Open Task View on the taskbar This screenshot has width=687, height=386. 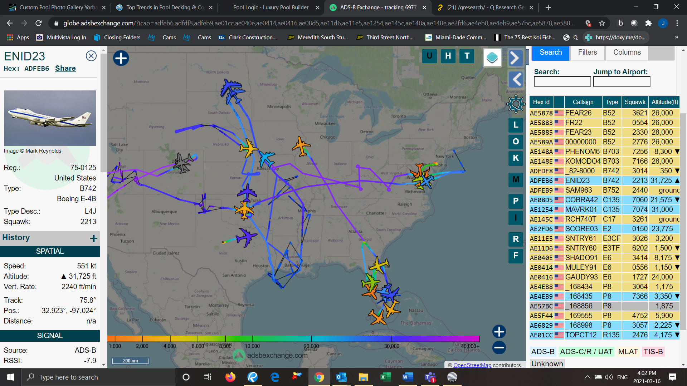click(x=208, y=377)
